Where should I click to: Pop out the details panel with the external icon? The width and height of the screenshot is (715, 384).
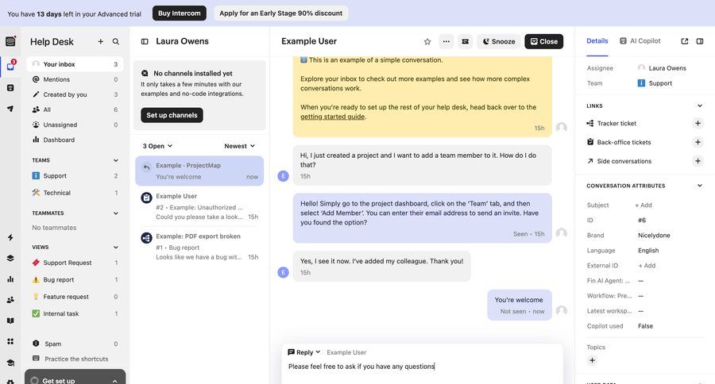(x=685, y=41)
